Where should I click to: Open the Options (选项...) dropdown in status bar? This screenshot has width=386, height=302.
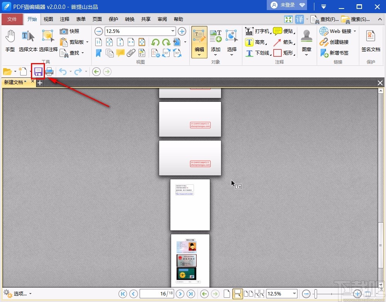pyautogui.click(x=18, y=293)
